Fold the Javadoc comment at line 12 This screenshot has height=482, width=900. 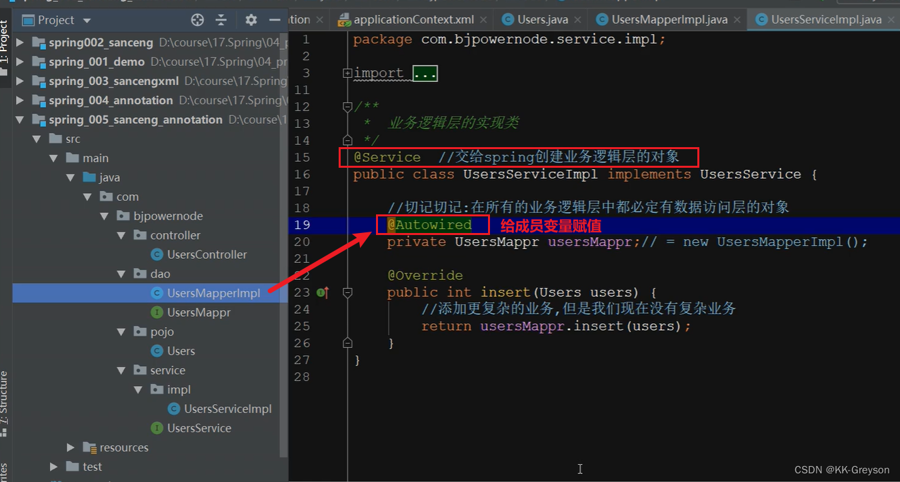tap(347, 107)
